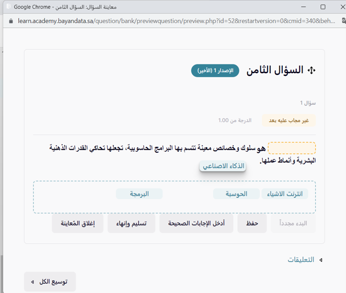Select the الذكاء الاصطناعي answer chip
The width and height of the screenshot is (346, 293).
(223, 166)
